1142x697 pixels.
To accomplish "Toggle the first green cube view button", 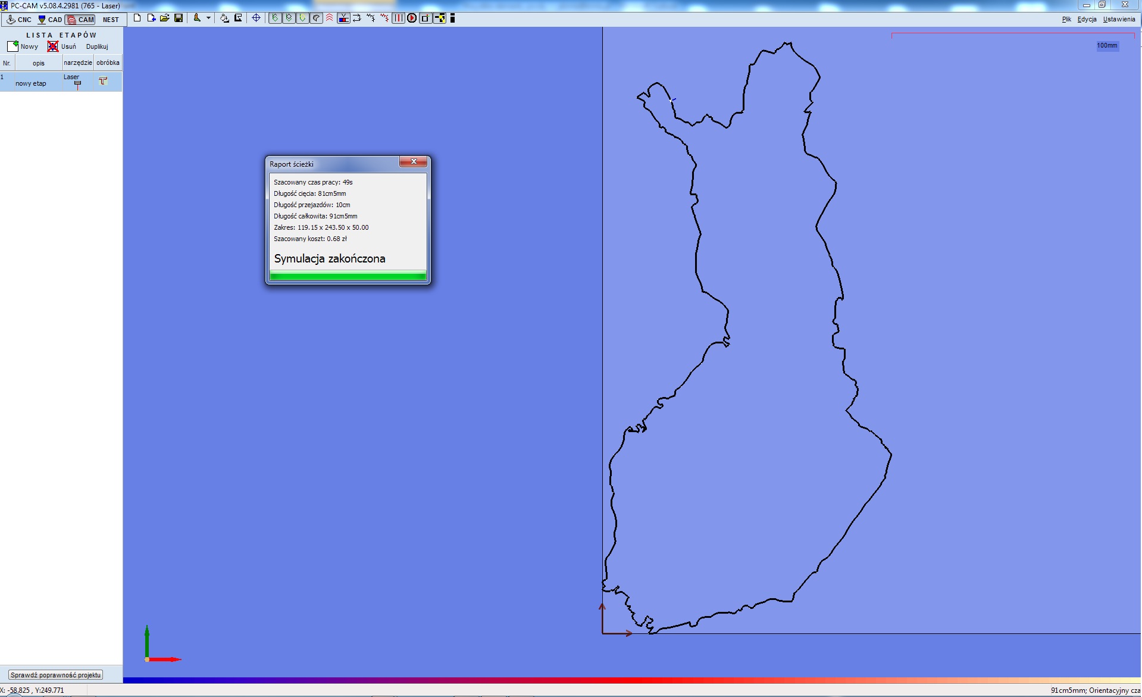I will [275, 18].
